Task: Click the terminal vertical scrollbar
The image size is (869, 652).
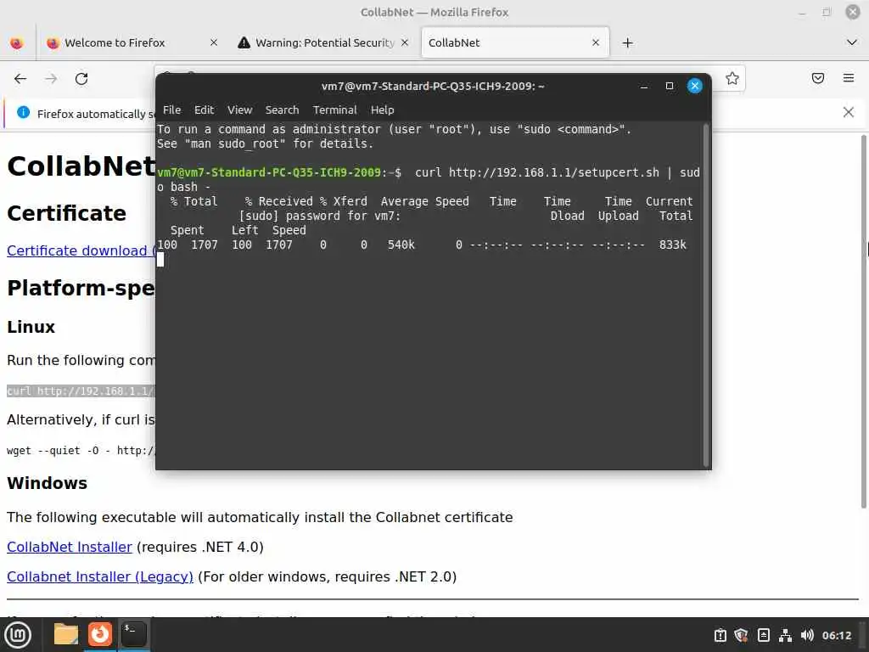Action: coord(705,295)
